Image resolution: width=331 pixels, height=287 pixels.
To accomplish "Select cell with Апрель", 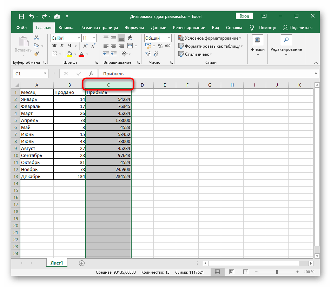I will click(37, 120).
